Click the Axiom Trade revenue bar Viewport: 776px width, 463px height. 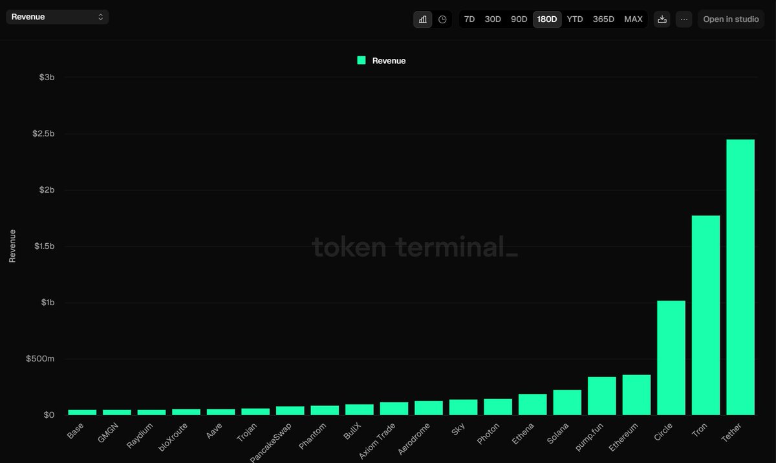[x=394, y=409]
